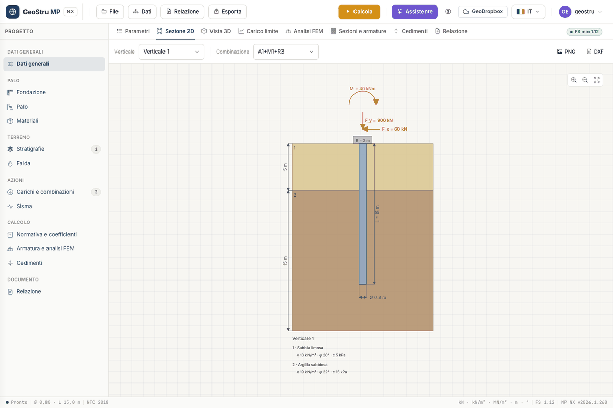The image size is (613, 408).
Task: Open GeoDropbox cloud storage
Action: (483, 12)
